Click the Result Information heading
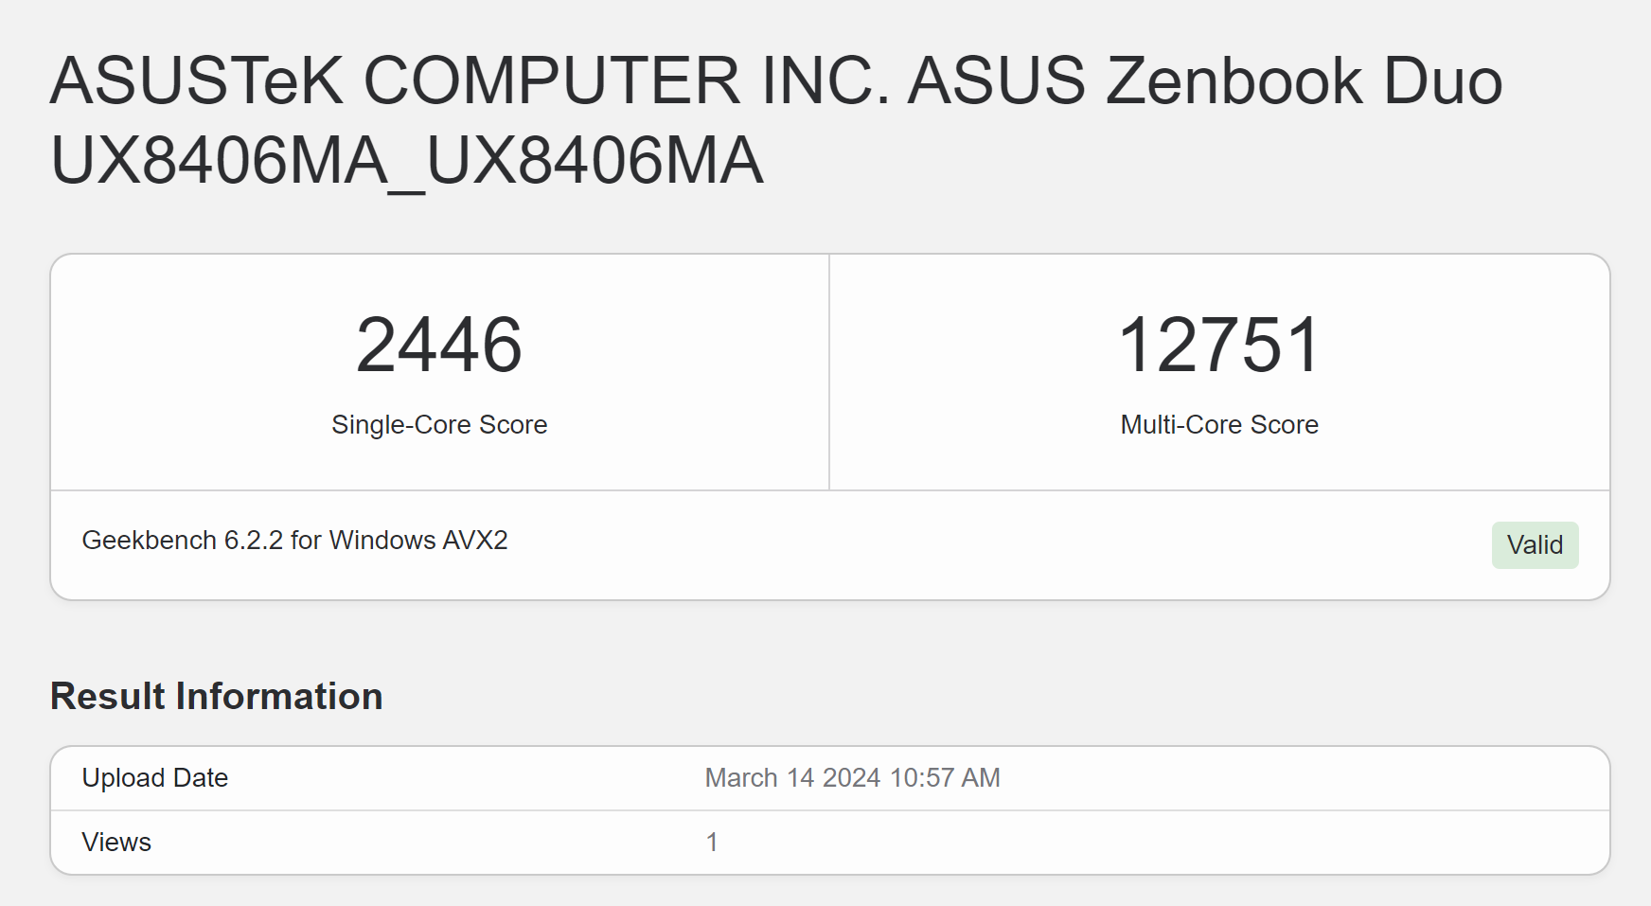The height and width of the screenshot is (906, 1651). click(x=217, y=697)
